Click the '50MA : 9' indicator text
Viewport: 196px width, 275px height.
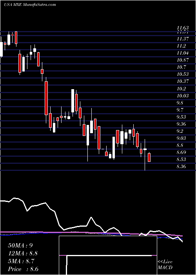point(20,246)
